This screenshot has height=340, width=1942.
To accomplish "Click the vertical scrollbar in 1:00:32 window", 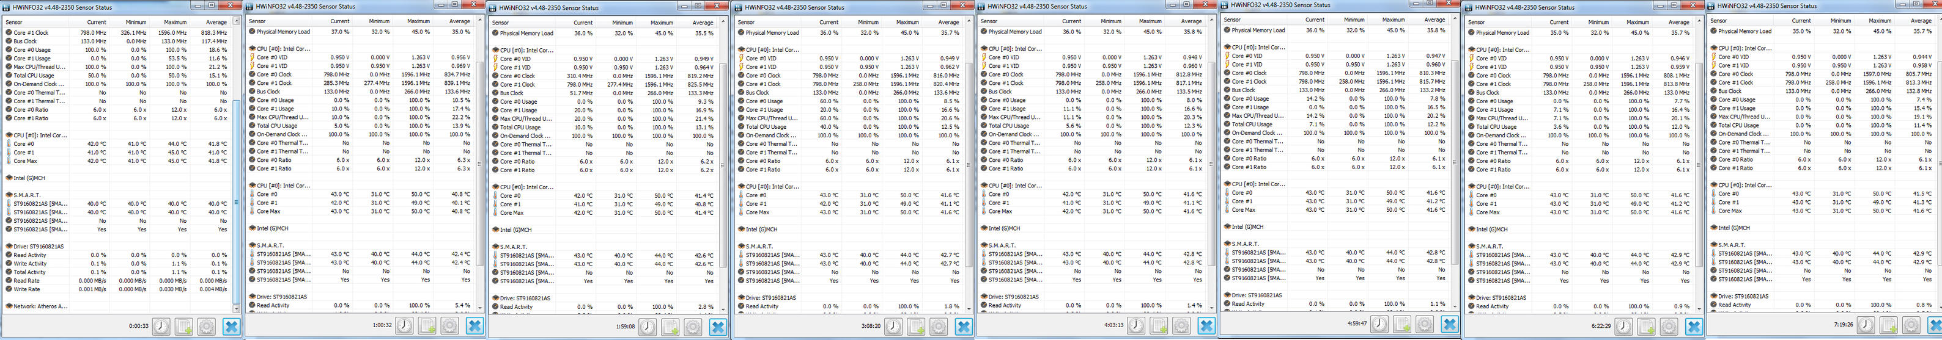I will tap(480, 163).
